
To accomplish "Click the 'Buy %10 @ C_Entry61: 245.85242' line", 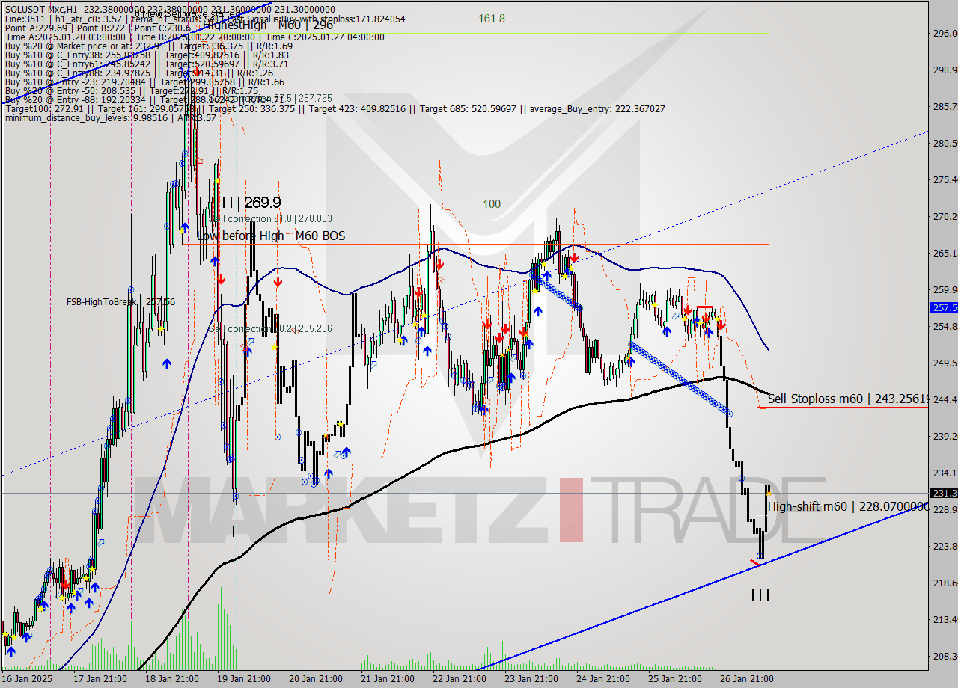I will coord(146,64).
